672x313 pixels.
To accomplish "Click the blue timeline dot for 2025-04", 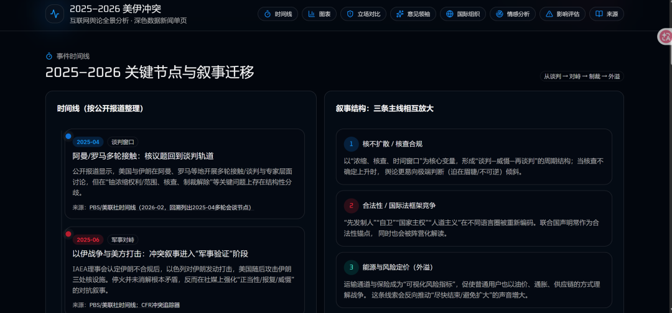I will click(x=68, y=137).
